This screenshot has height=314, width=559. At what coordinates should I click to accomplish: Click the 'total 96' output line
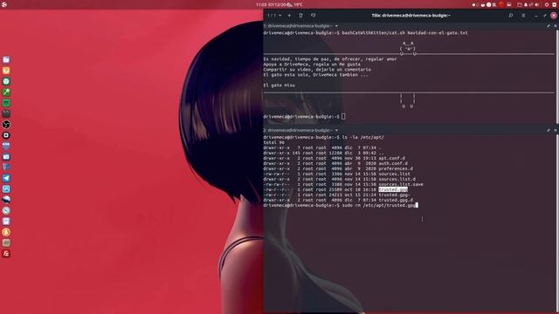273,142
